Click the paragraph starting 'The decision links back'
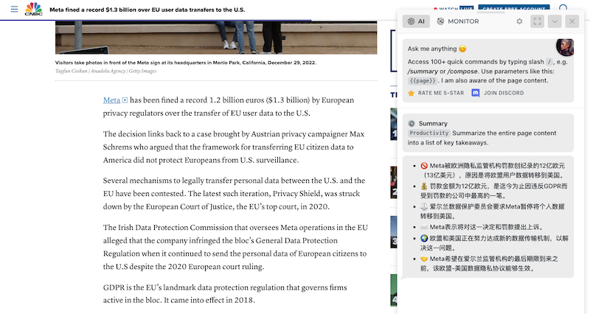Viewport: 590px width, 314px height. point(234,147)
